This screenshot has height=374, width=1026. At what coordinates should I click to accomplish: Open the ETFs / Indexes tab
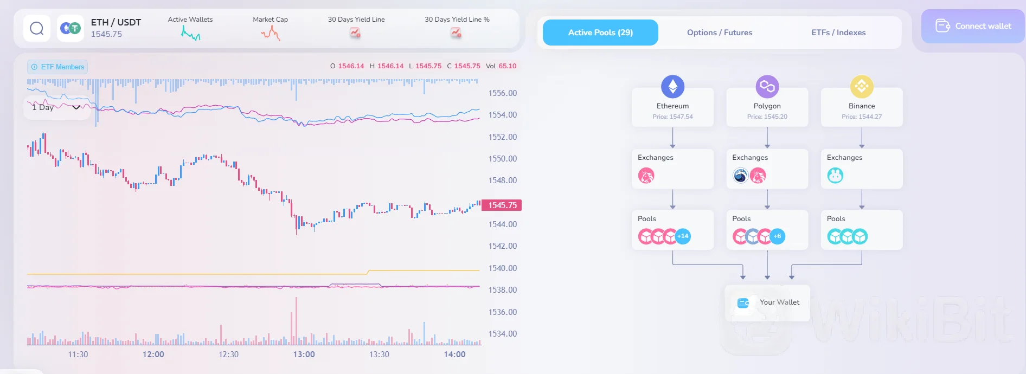[838, 33]
